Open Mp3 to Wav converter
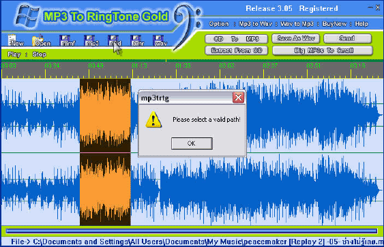 click(255, 24)
